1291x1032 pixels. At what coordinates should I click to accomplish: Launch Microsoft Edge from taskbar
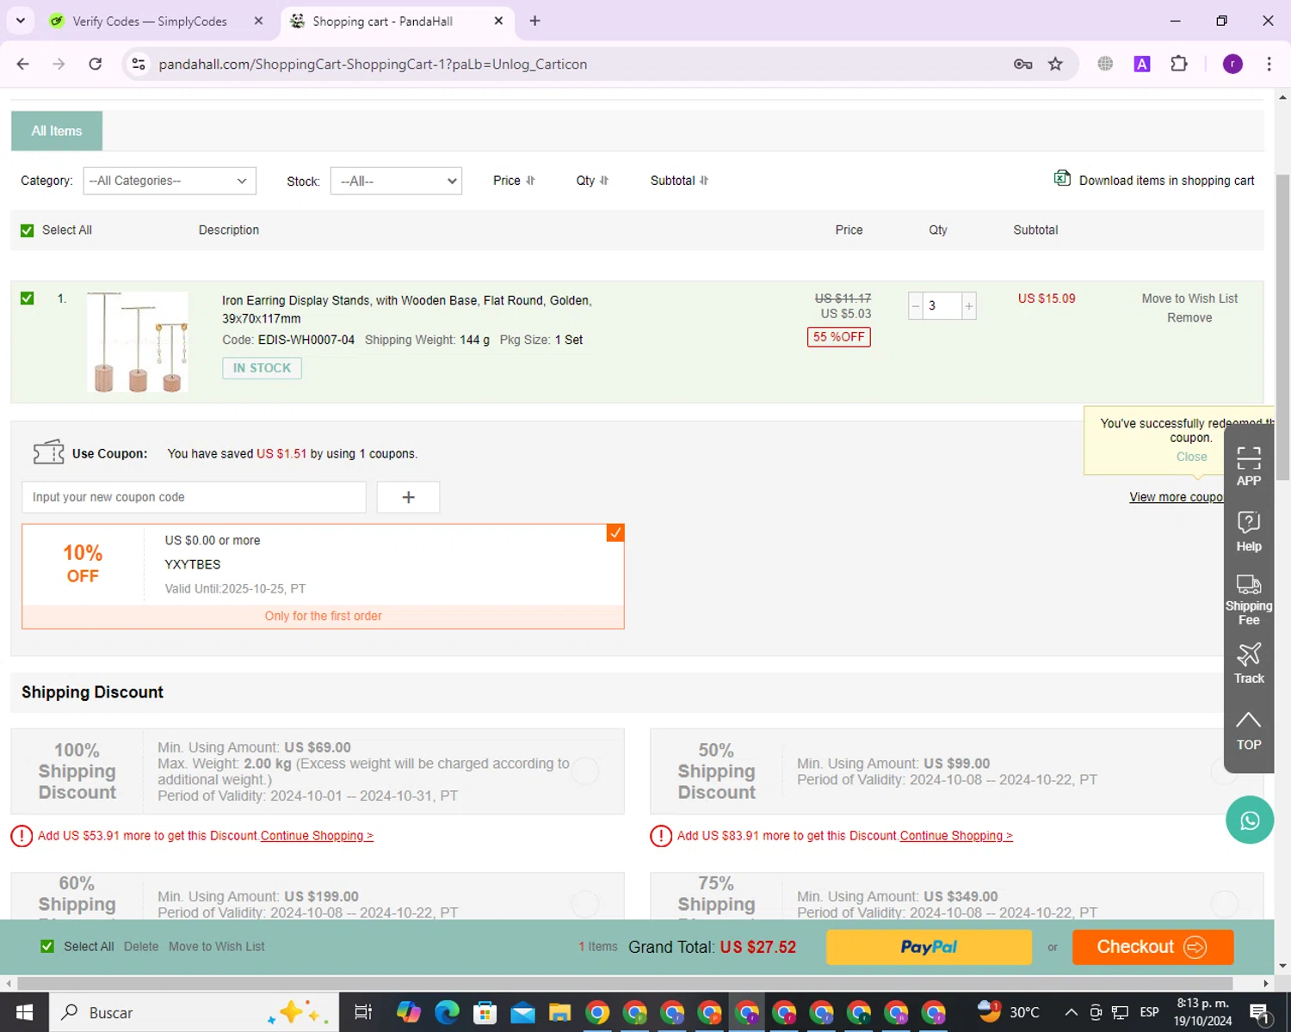(447, 1012)
